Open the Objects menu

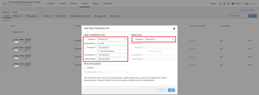click(x=96, y=3)
